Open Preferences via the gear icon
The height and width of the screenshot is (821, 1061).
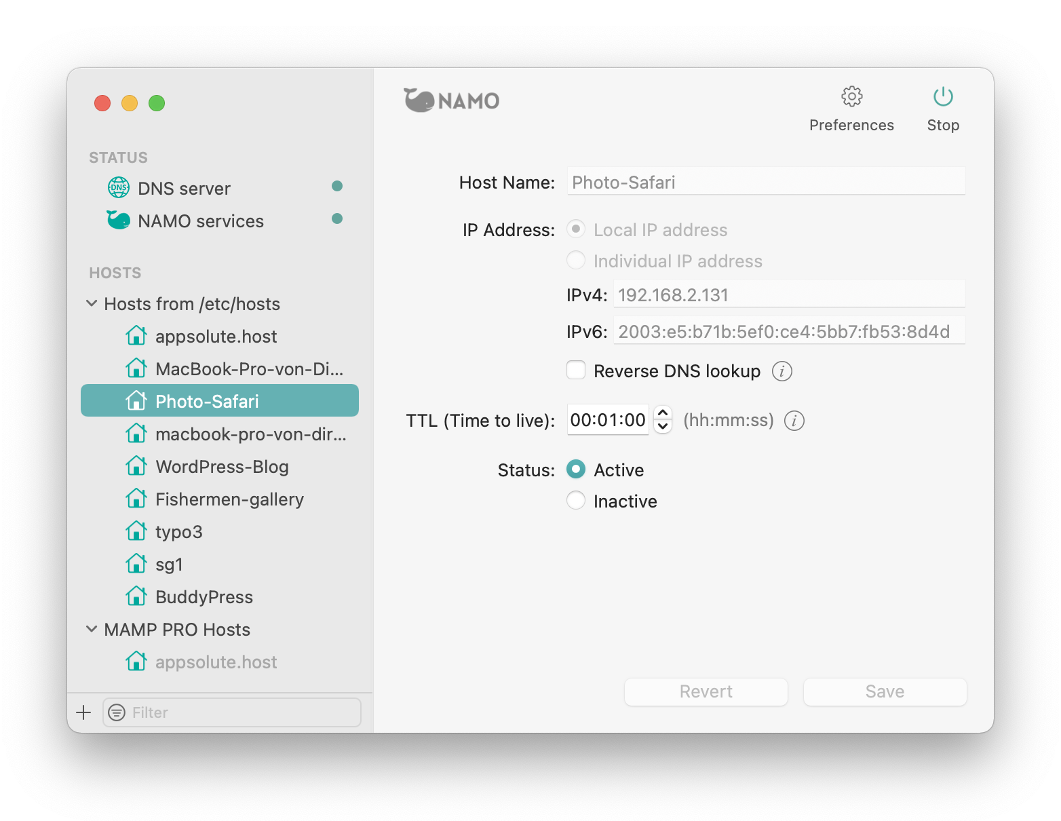[x=851, y=96]
